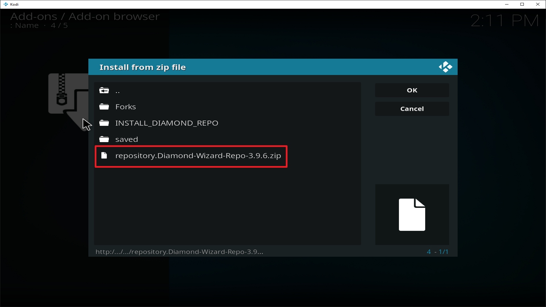Screen dimensions: 546x307
Task: Click the zip file's document icon
Action: (104, 155)
